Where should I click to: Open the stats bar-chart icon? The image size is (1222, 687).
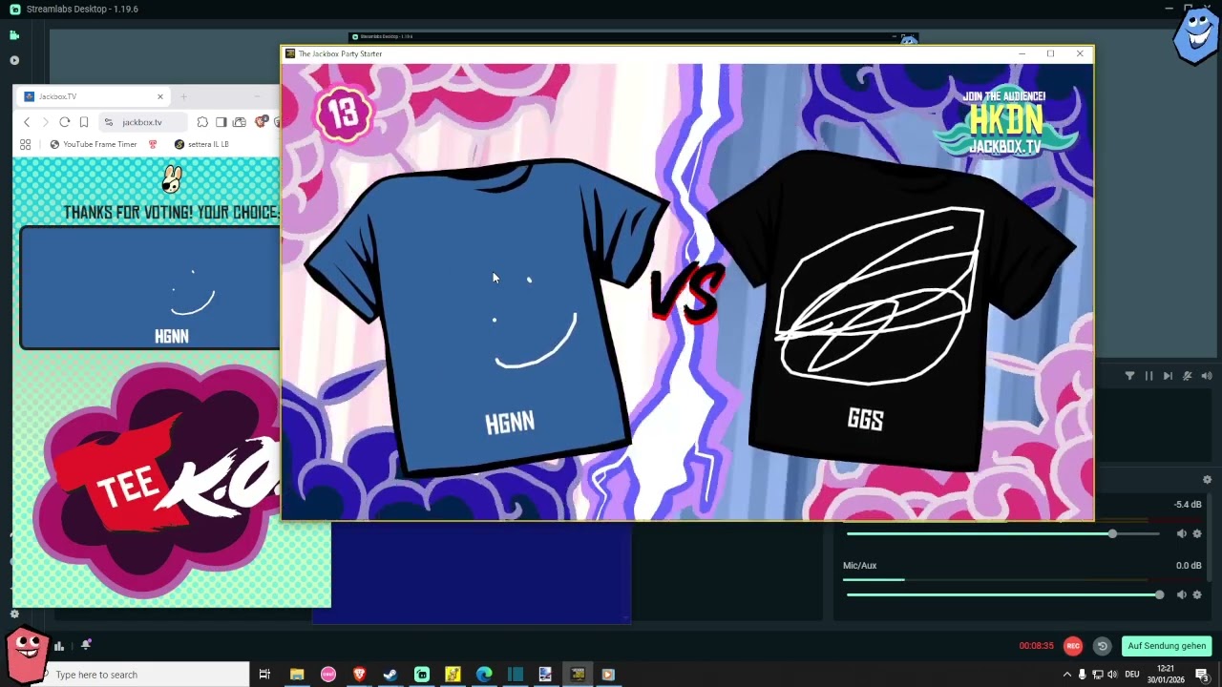click(x=59, y=646)
